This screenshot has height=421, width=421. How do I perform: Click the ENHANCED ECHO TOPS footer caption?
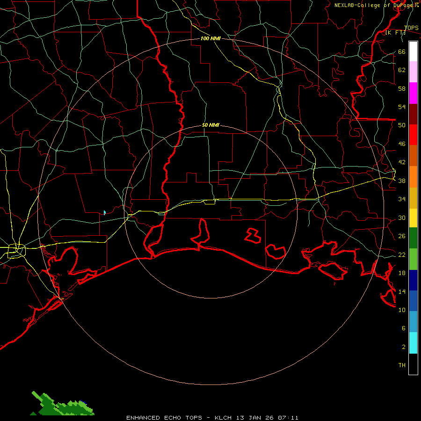point(212,418)
